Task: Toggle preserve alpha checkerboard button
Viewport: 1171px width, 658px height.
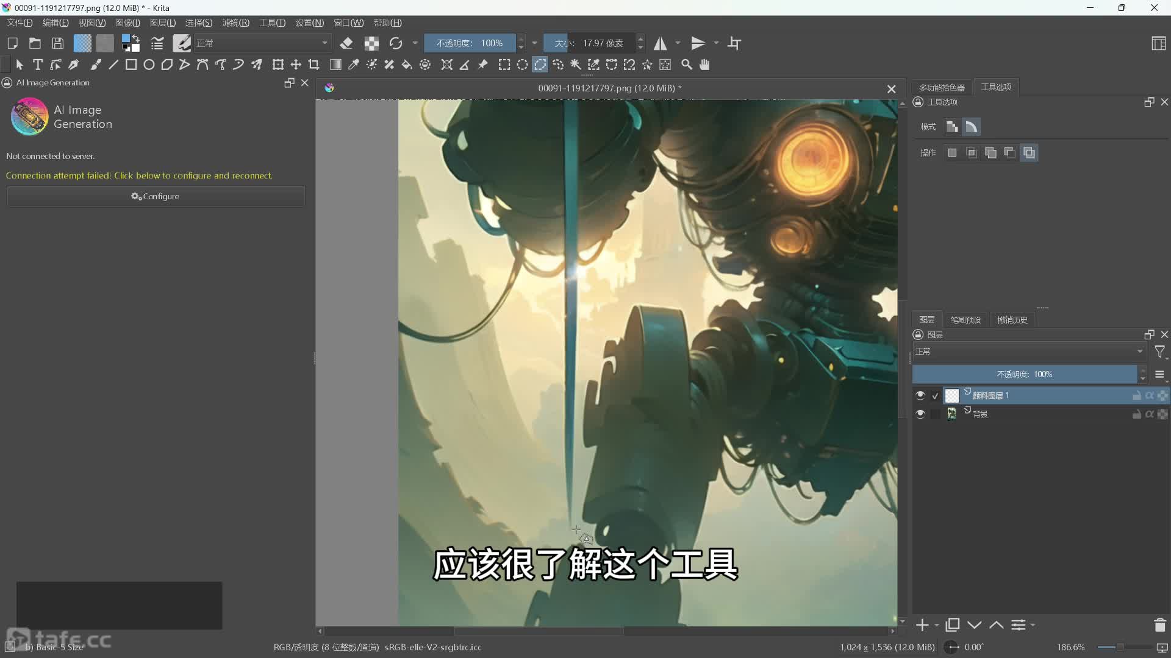Action: (371, 43)
